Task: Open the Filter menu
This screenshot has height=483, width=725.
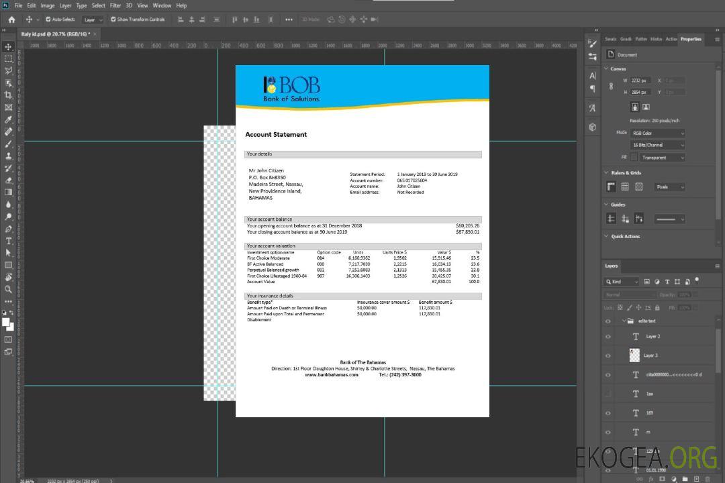Action: [x=115, y=5]
